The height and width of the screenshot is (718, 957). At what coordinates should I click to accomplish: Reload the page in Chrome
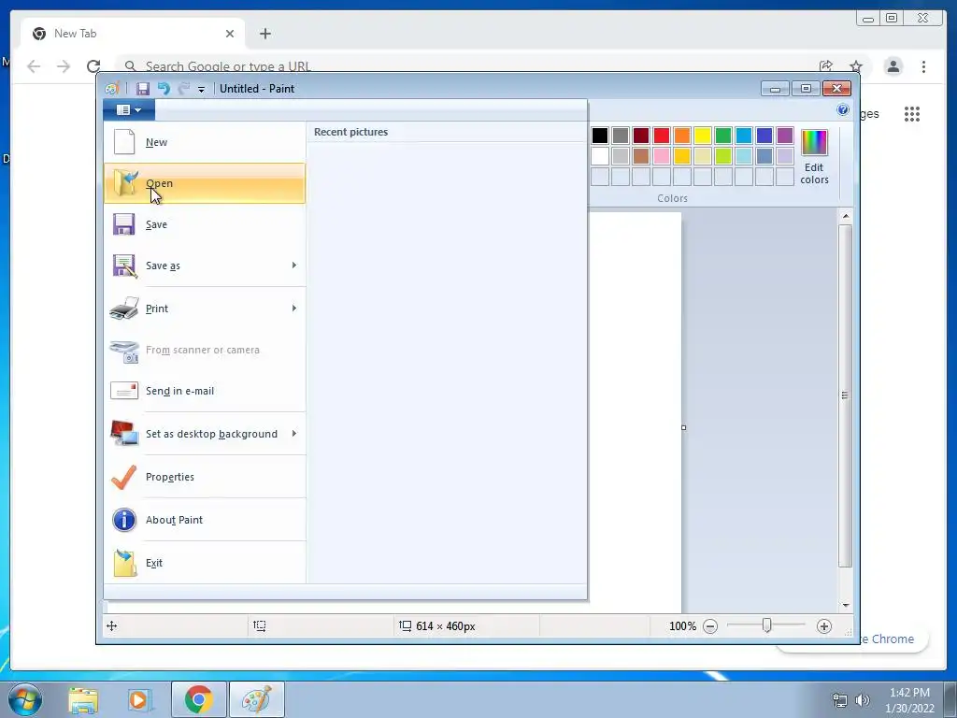93,66
